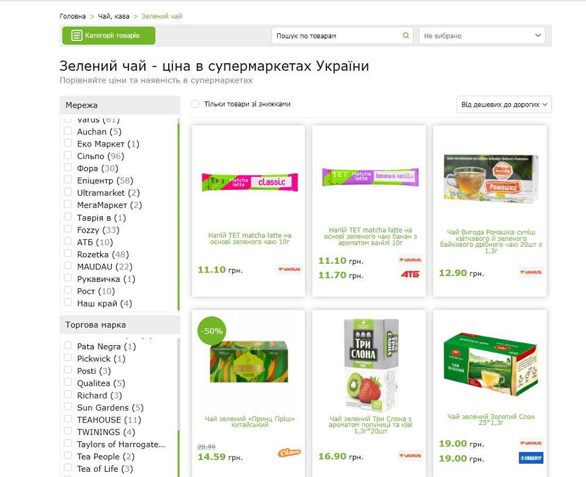
Task: Select the TEAHOUSE (11) brand checkbox
Action: tap(67, 418)
